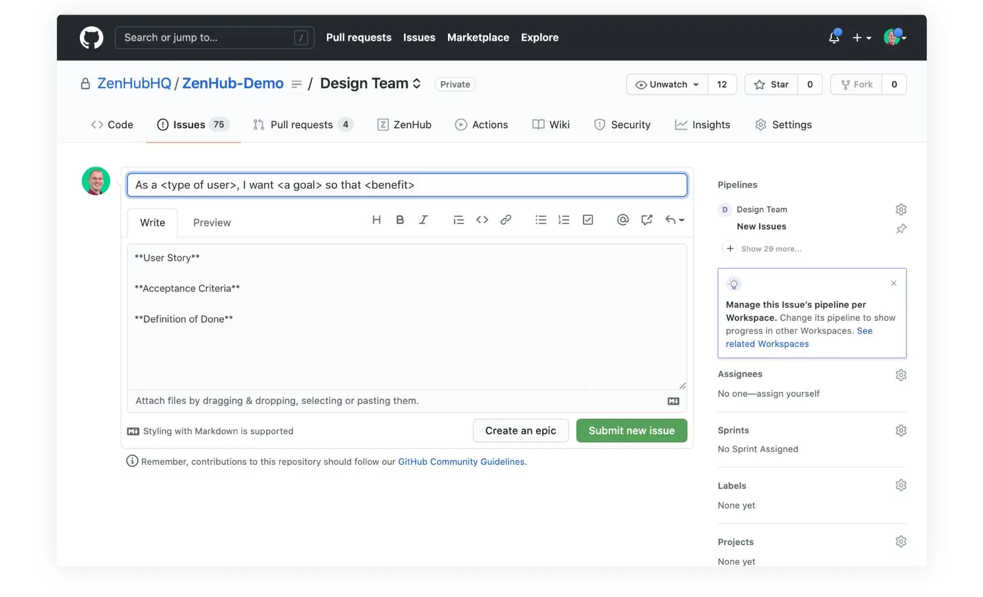The image size is (983, 597).
Task: Open the Labels gear settings
Action: [901, 485]
